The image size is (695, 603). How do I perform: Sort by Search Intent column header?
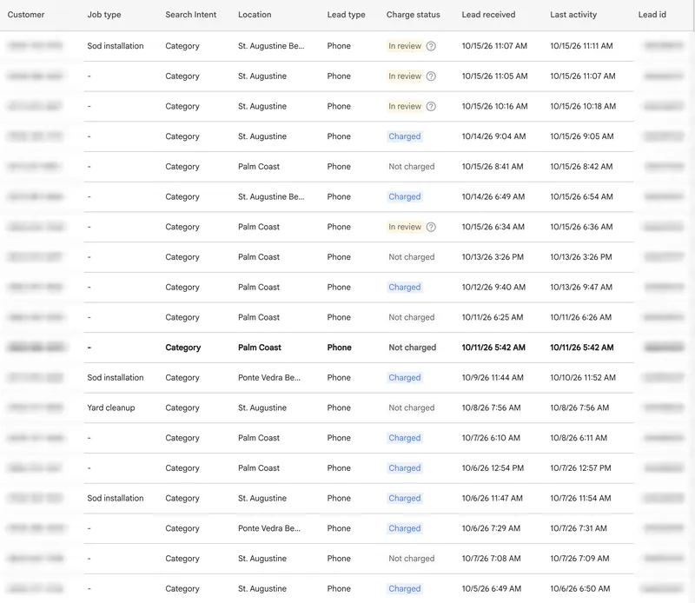[x=190, y=15]
